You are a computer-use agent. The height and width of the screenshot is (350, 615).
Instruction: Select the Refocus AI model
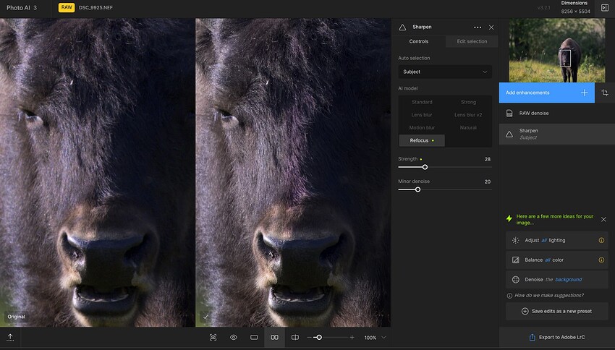click(x=422, y=140)
